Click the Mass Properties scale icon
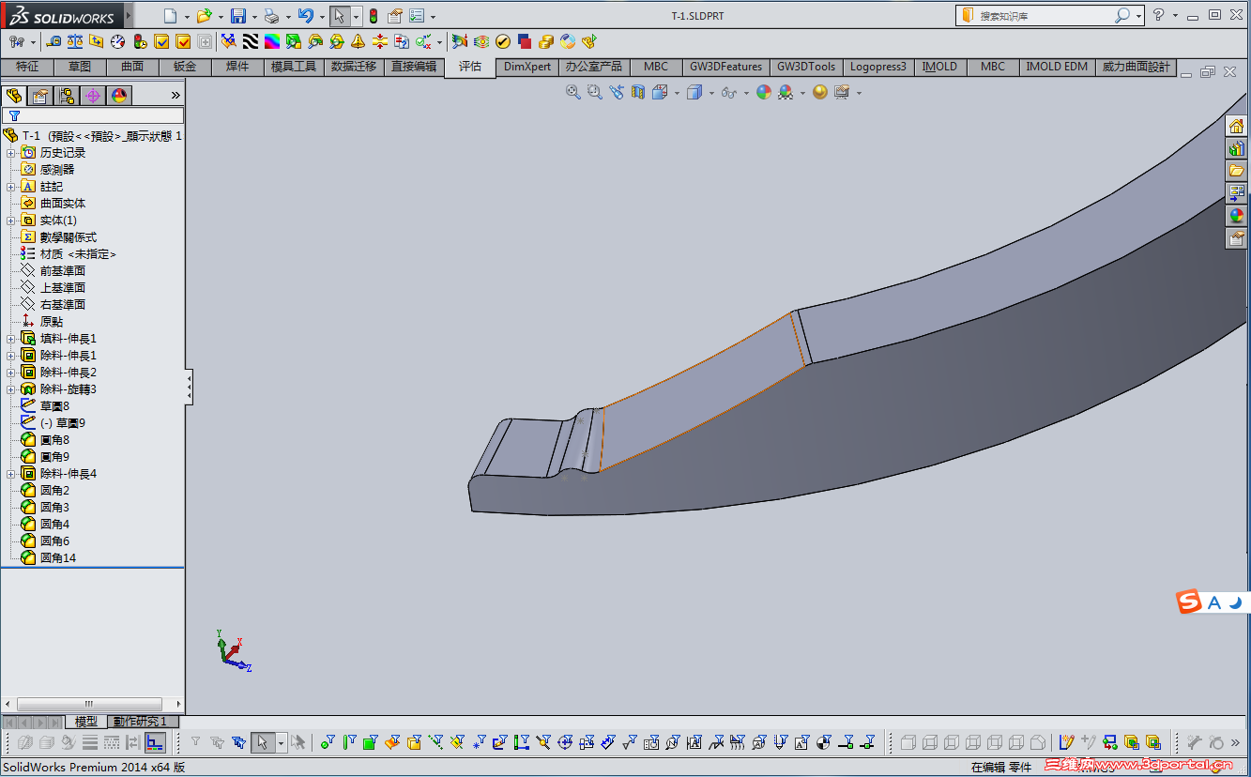 tap(75, 41)
